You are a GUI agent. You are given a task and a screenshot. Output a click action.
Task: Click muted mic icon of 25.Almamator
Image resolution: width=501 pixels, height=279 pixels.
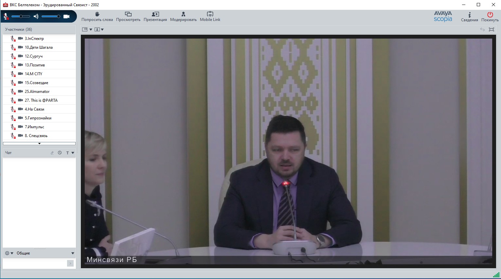tap(13, 92)
